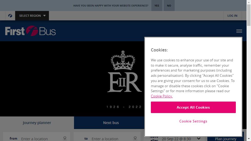Switch to the Journey planner tab
This screenshot has width=251, height=141.
coord(37,123)
